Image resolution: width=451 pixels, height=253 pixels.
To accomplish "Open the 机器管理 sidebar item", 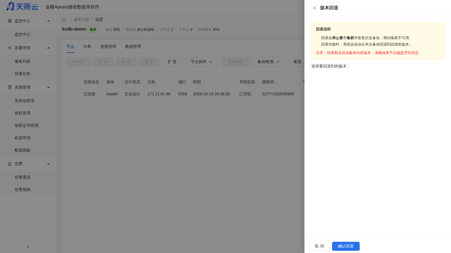I will tap(28, 138).
